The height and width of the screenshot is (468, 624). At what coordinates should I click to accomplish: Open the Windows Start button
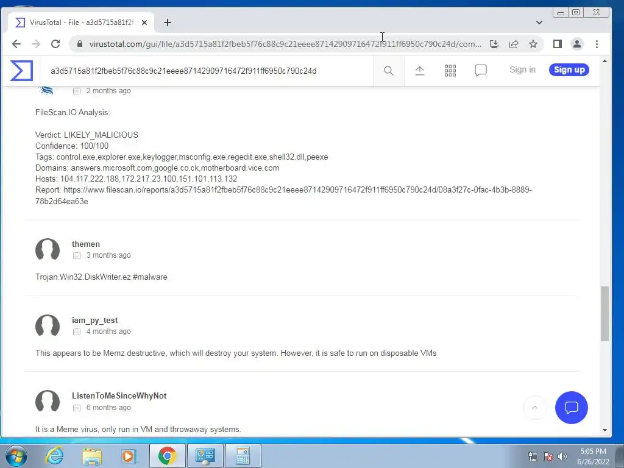[15, 456]
